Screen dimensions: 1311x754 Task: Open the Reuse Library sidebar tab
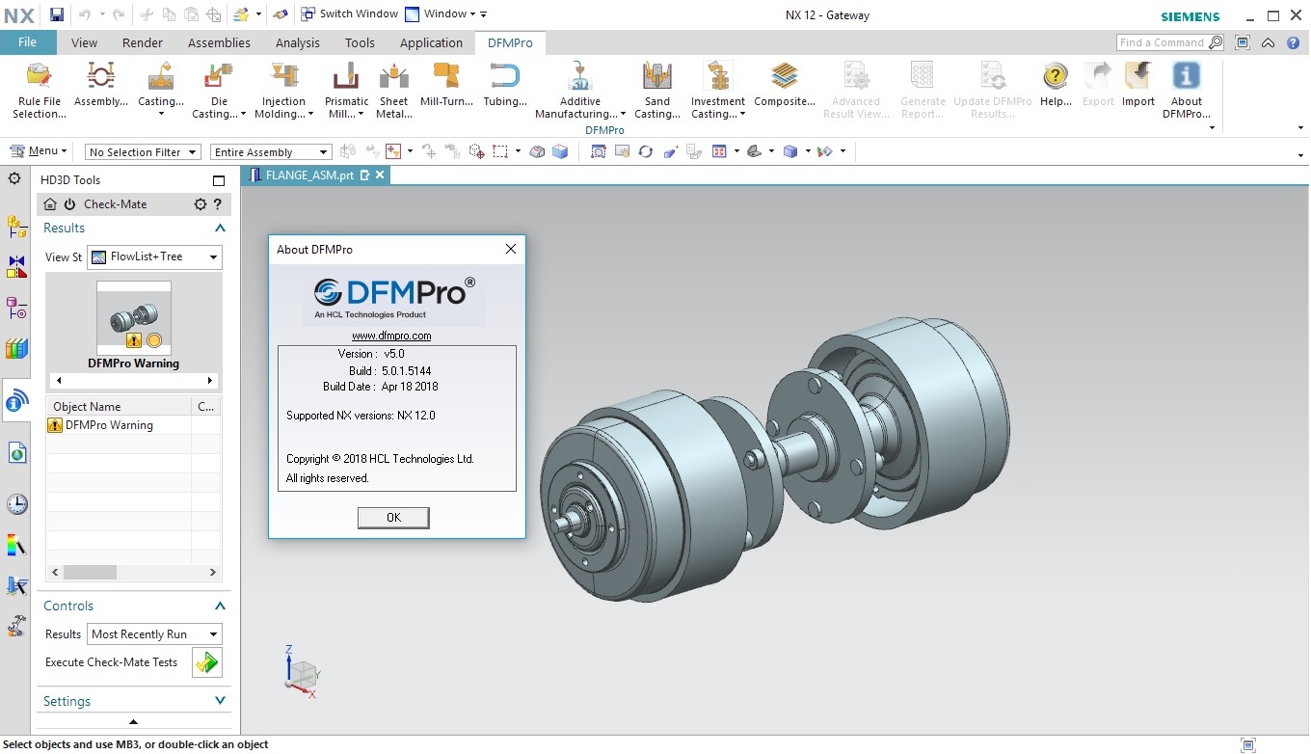coord(16,349)
